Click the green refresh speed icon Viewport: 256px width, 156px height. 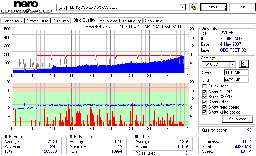244,64
